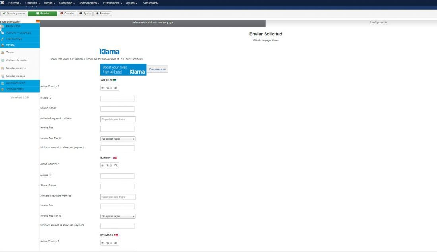This screenshot has height=252, width=437.
Task: Click the Tienda shop item icon
Action: (x=3, y=52)
